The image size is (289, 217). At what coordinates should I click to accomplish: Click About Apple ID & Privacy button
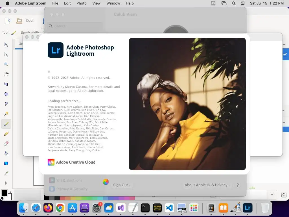point(207,185)
